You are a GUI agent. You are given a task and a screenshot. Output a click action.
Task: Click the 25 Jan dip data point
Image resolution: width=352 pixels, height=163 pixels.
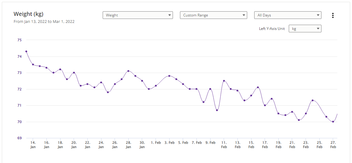point(108,92)
